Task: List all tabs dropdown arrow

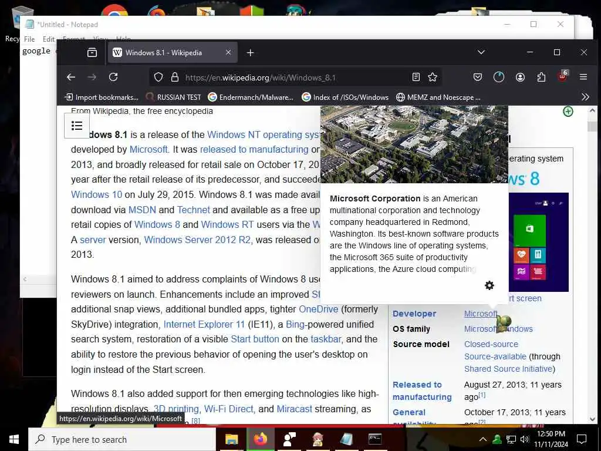Action: coord(481,52)
